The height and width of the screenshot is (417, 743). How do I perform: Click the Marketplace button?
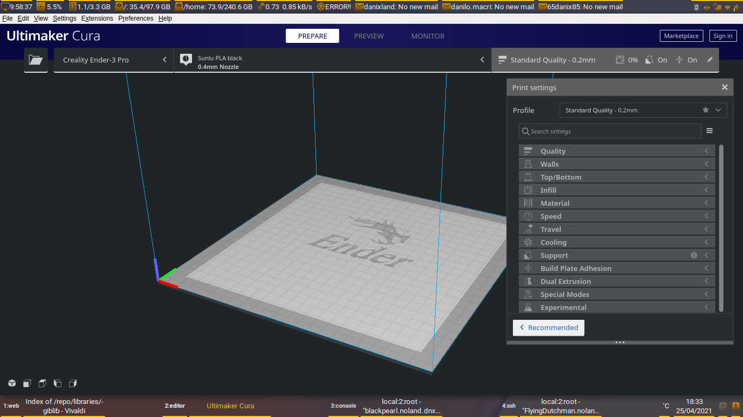point(681,35)
